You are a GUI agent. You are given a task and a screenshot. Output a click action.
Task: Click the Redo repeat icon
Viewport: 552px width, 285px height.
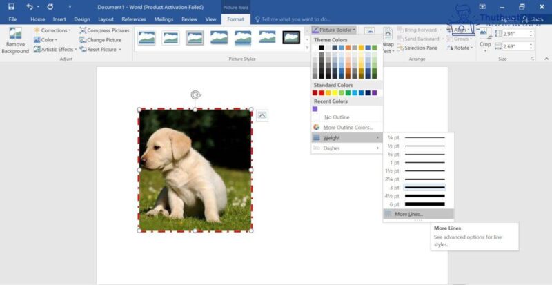(50, 7)
